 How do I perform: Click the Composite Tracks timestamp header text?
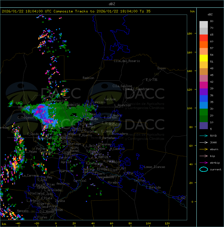(76, 11)
